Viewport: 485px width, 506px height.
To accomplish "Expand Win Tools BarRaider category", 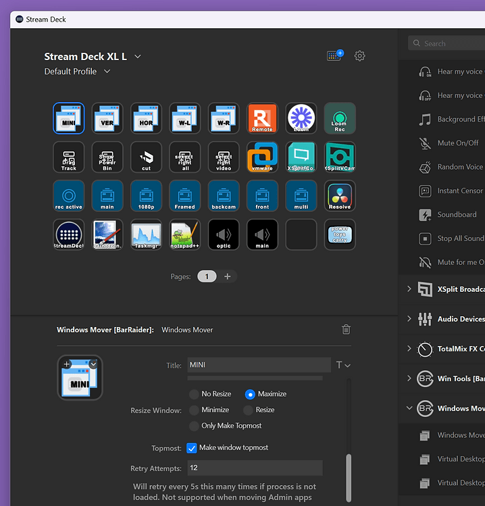I will click(409, 378).
